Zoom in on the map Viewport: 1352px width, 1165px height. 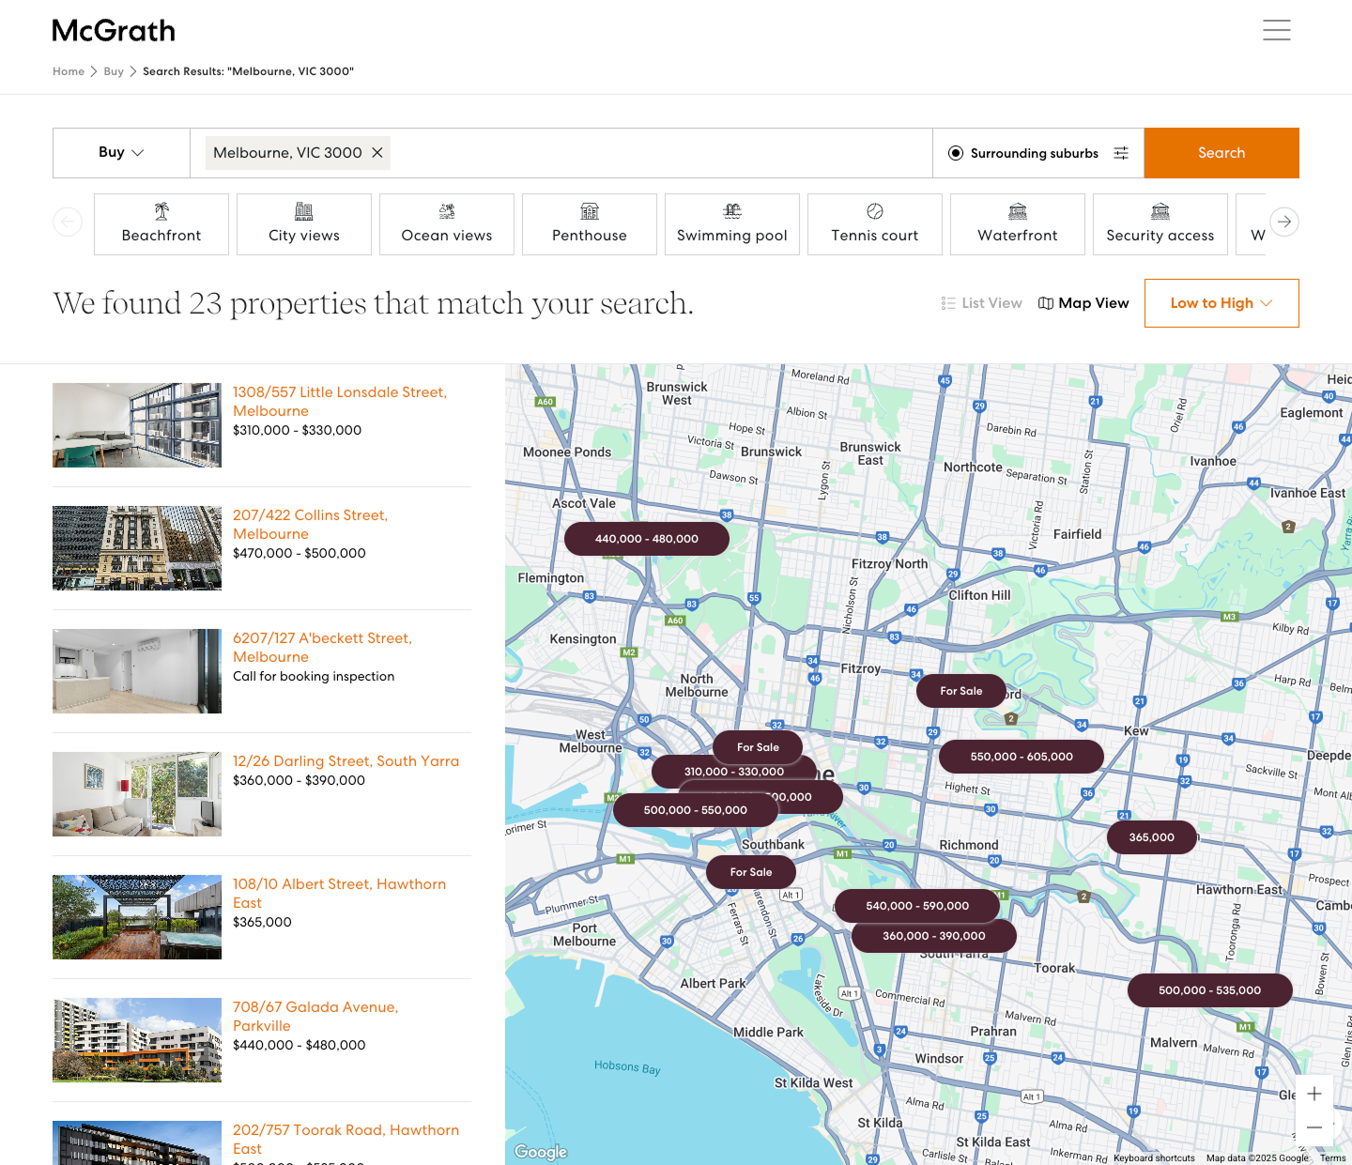1314,1094
